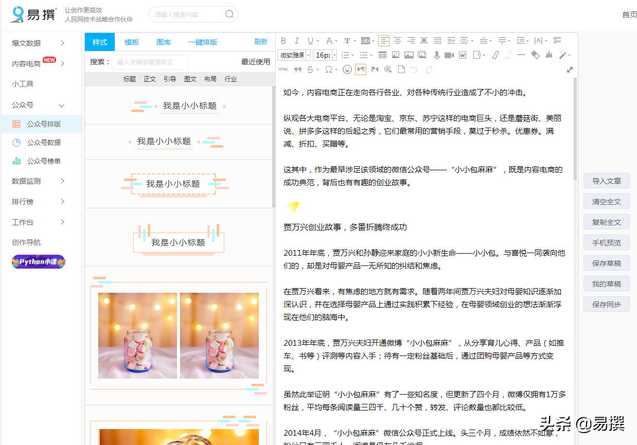Insert a table

pyautogui.click(x=382, y=55)
